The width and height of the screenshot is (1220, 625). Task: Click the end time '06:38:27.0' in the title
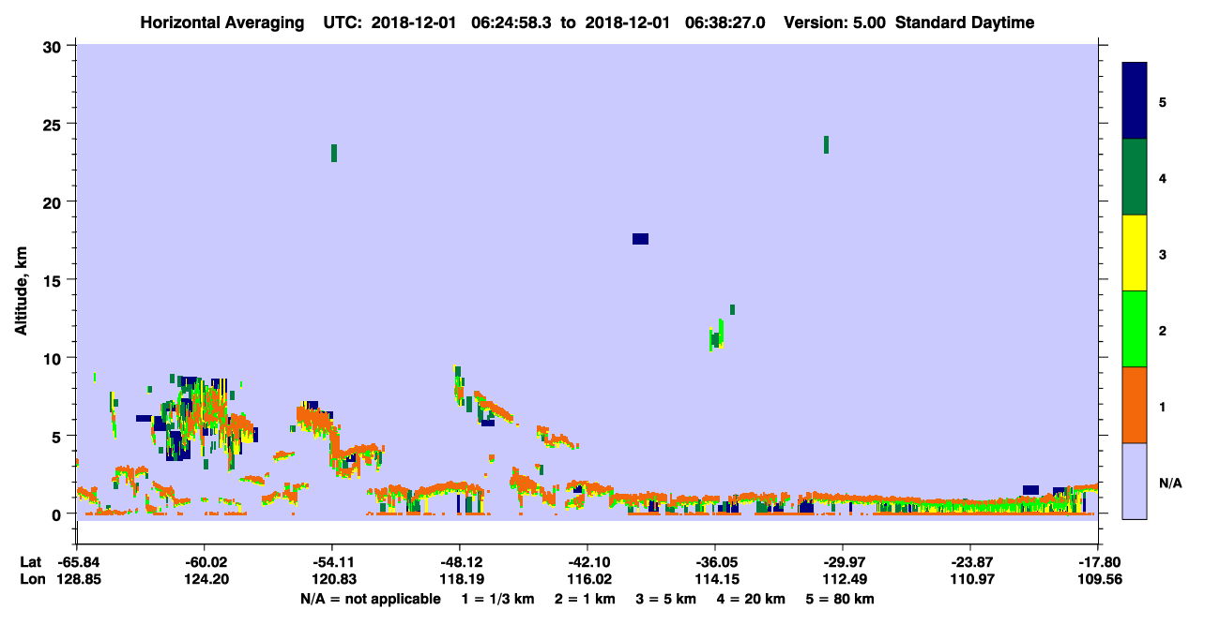pos(724,22)
